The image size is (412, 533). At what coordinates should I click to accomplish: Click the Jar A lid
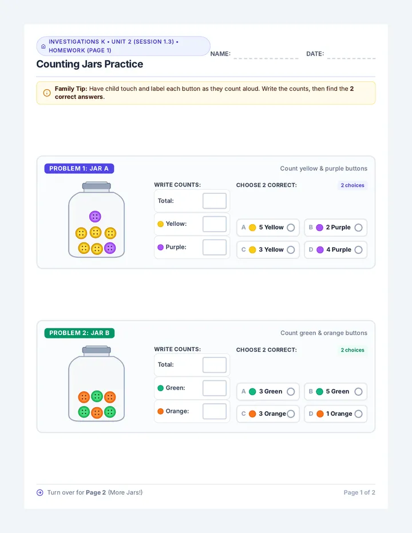click(x=97, y=186)
